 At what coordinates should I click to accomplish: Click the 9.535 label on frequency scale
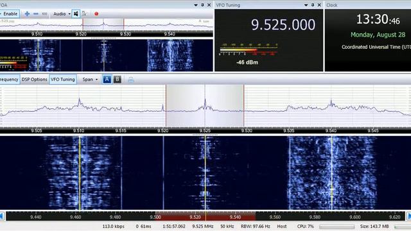point(289,131)
